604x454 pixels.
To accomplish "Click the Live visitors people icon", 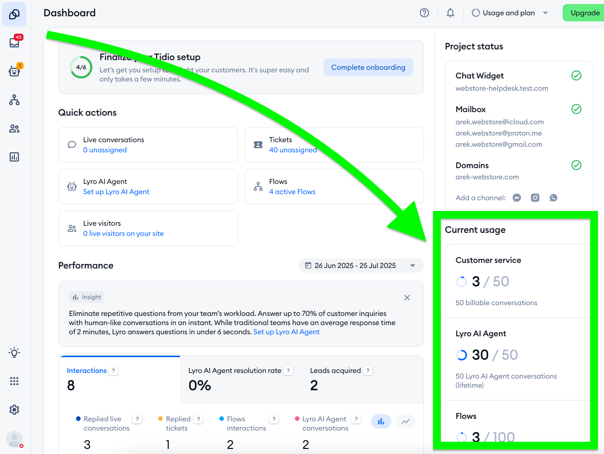I will (71, 228).
